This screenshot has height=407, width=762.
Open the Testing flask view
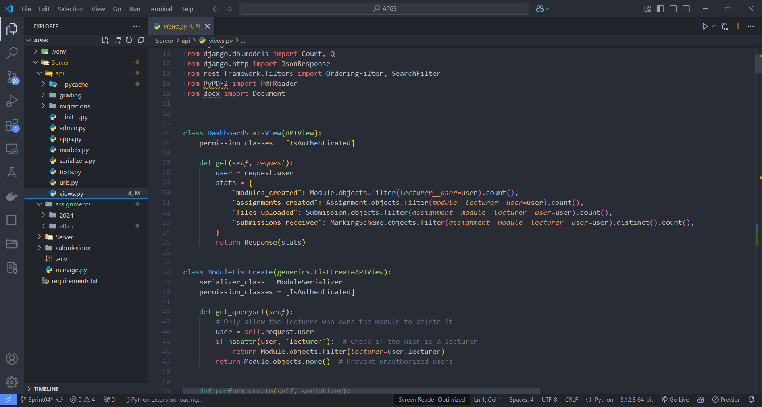12,172
